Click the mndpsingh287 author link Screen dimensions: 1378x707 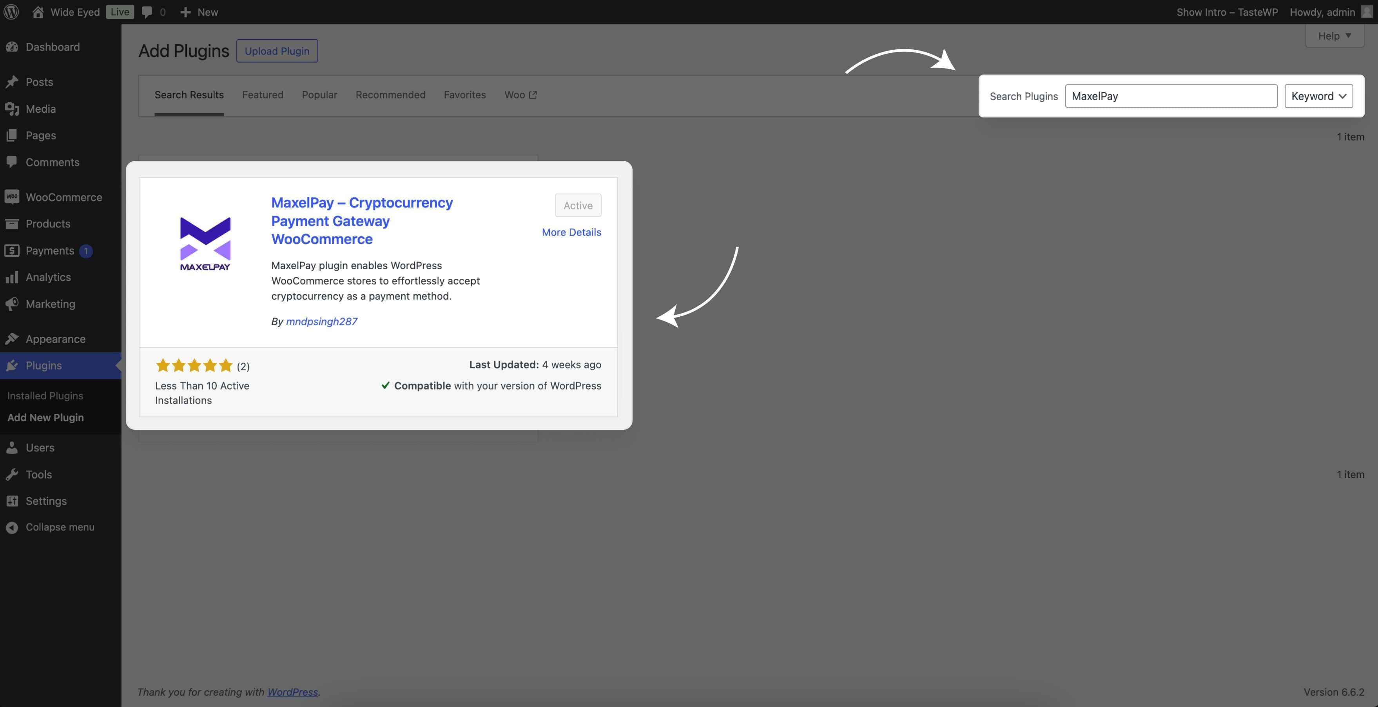[321, 321]
